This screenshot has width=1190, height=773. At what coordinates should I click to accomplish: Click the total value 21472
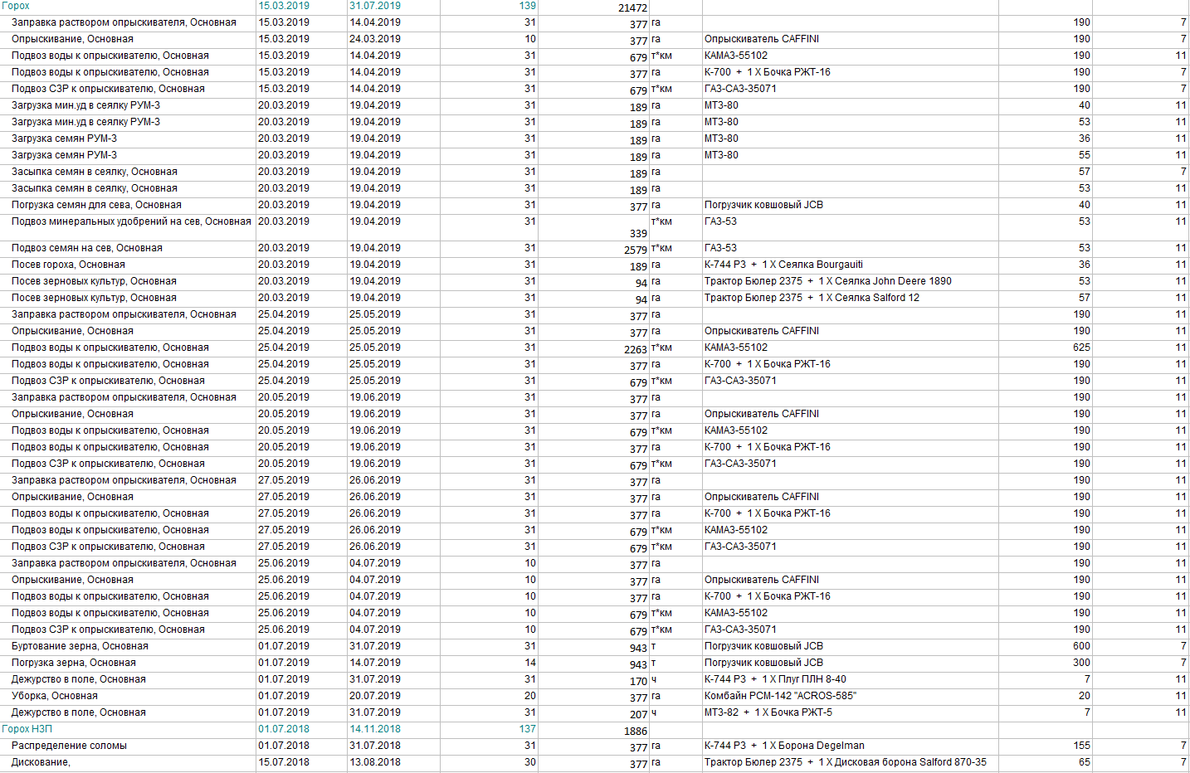tap(632, 8)
